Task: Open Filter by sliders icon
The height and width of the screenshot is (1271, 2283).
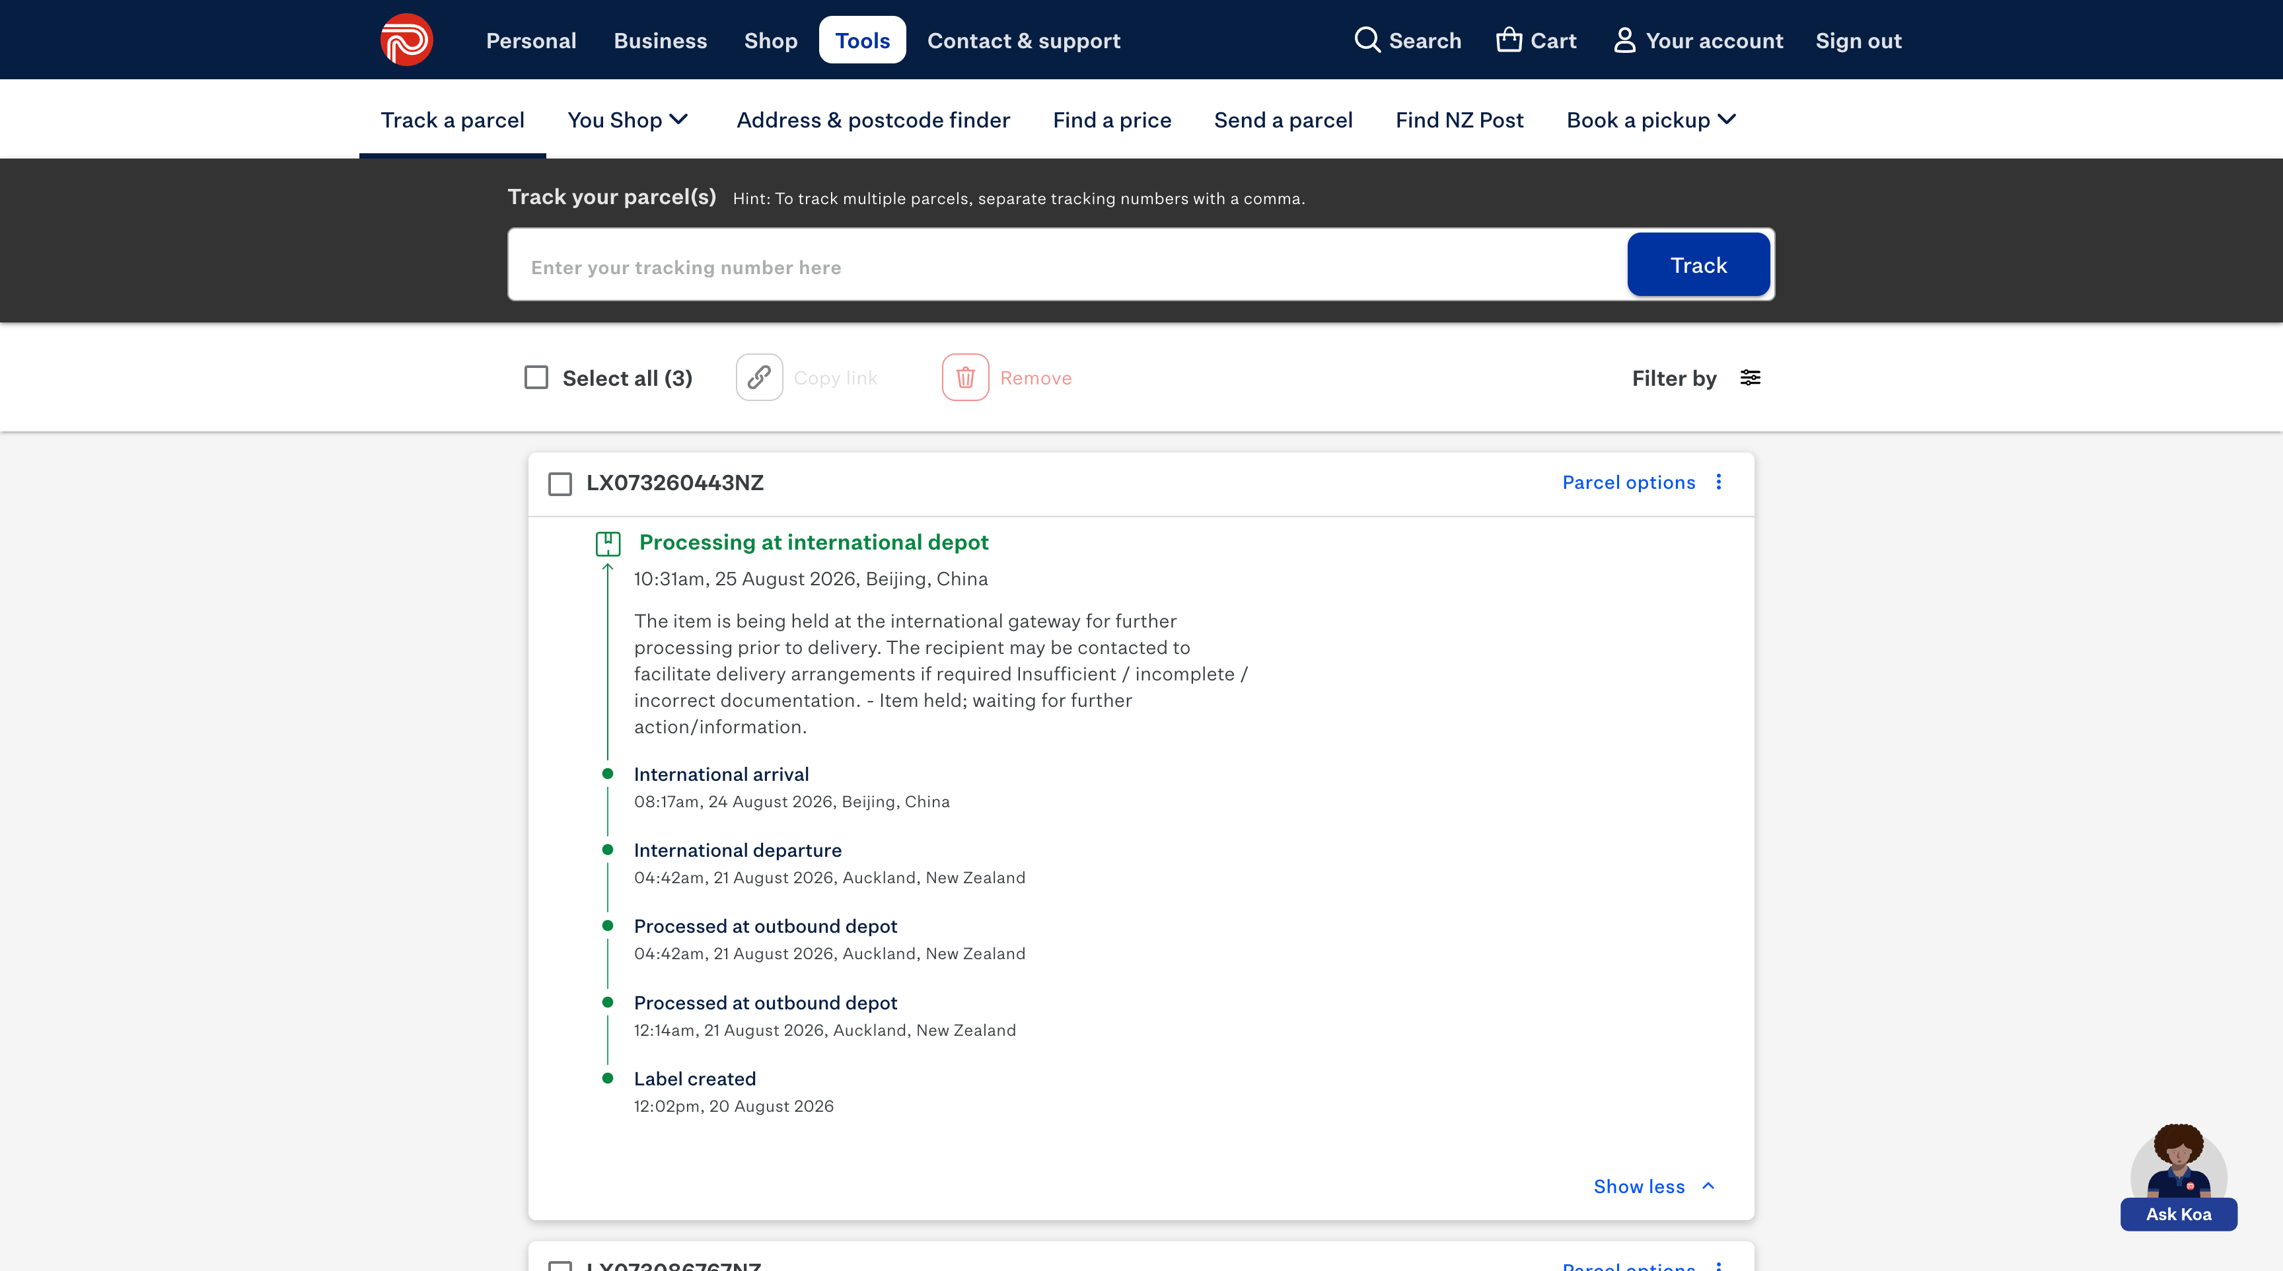Action: point(1749,378)
